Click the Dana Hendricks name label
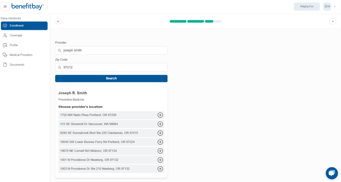Image resolution: width=341 pixels, height=182 pixels. tap(11, 18)
